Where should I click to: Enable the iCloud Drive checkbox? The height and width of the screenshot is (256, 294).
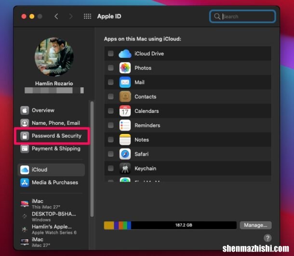click(x=111, y=54)
